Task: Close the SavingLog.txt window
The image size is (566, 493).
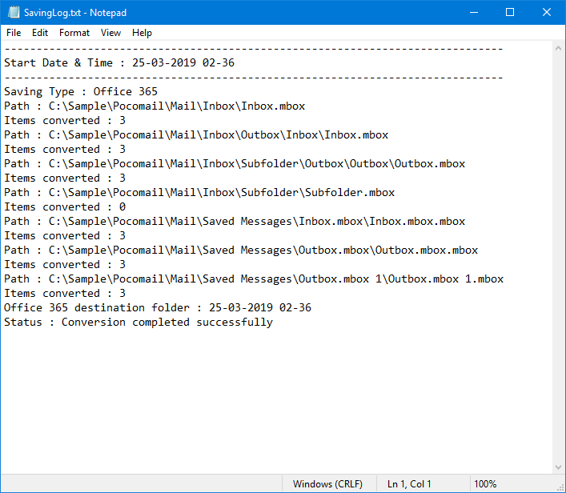Action: coord(547,12)
